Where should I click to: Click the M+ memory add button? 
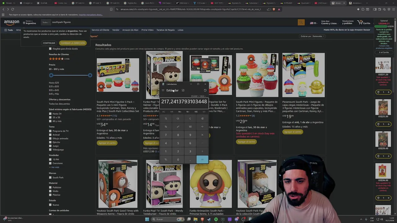point(180,112)
